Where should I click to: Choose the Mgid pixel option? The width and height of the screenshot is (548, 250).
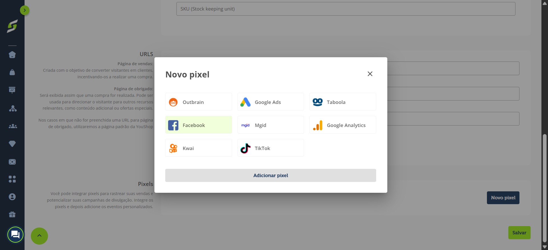pyautogui.click(x=271, y=125)
